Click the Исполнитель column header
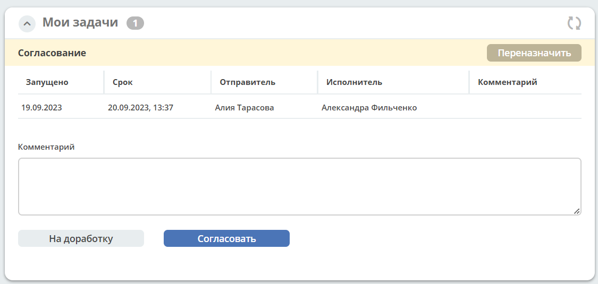Image resolution: width=598 pixels, height=284 pixels. click(x=355, y=82)
